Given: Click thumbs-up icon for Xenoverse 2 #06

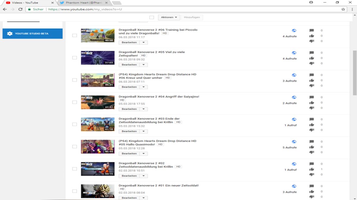Looking at the screenshot, I should click(311, 36).
